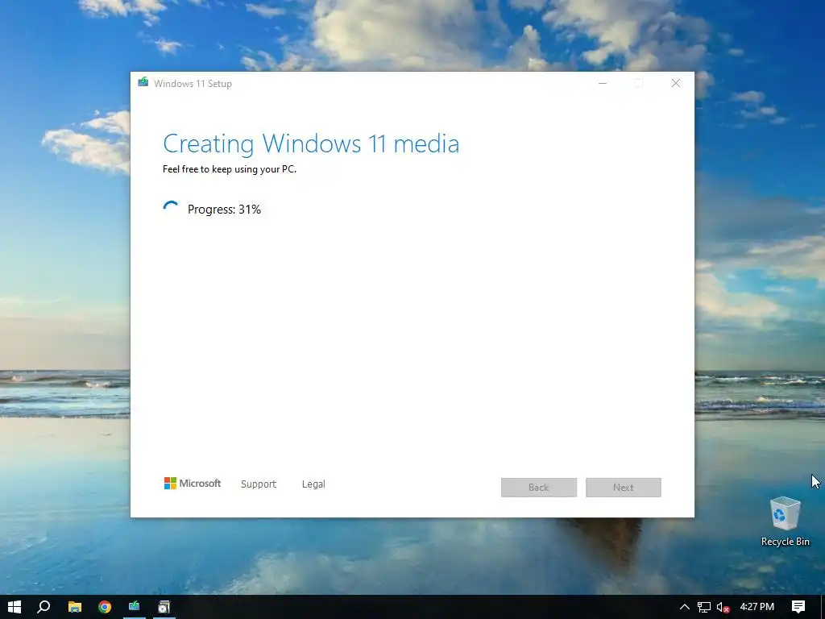825x619 pixels.
Task: Select the Recycle Bin desktop icon
Action: 785,521
